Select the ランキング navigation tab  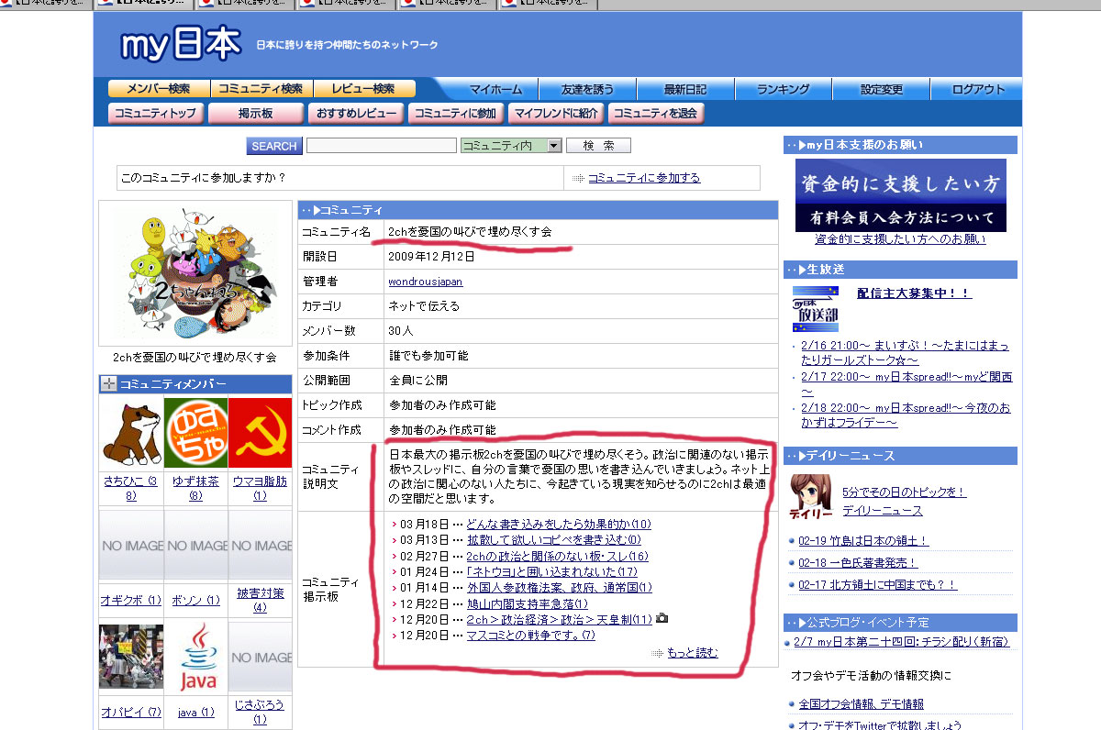783,89
